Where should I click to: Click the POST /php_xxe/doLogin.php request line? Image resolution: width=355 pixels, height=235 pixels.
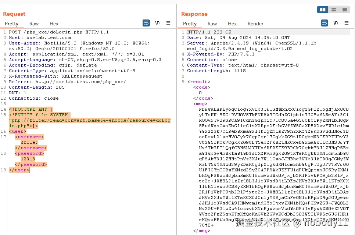[59, 32]
